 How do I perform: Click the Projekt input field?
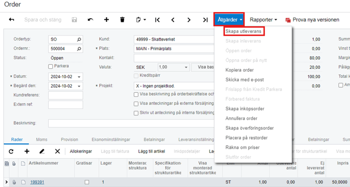pos(174,86)
